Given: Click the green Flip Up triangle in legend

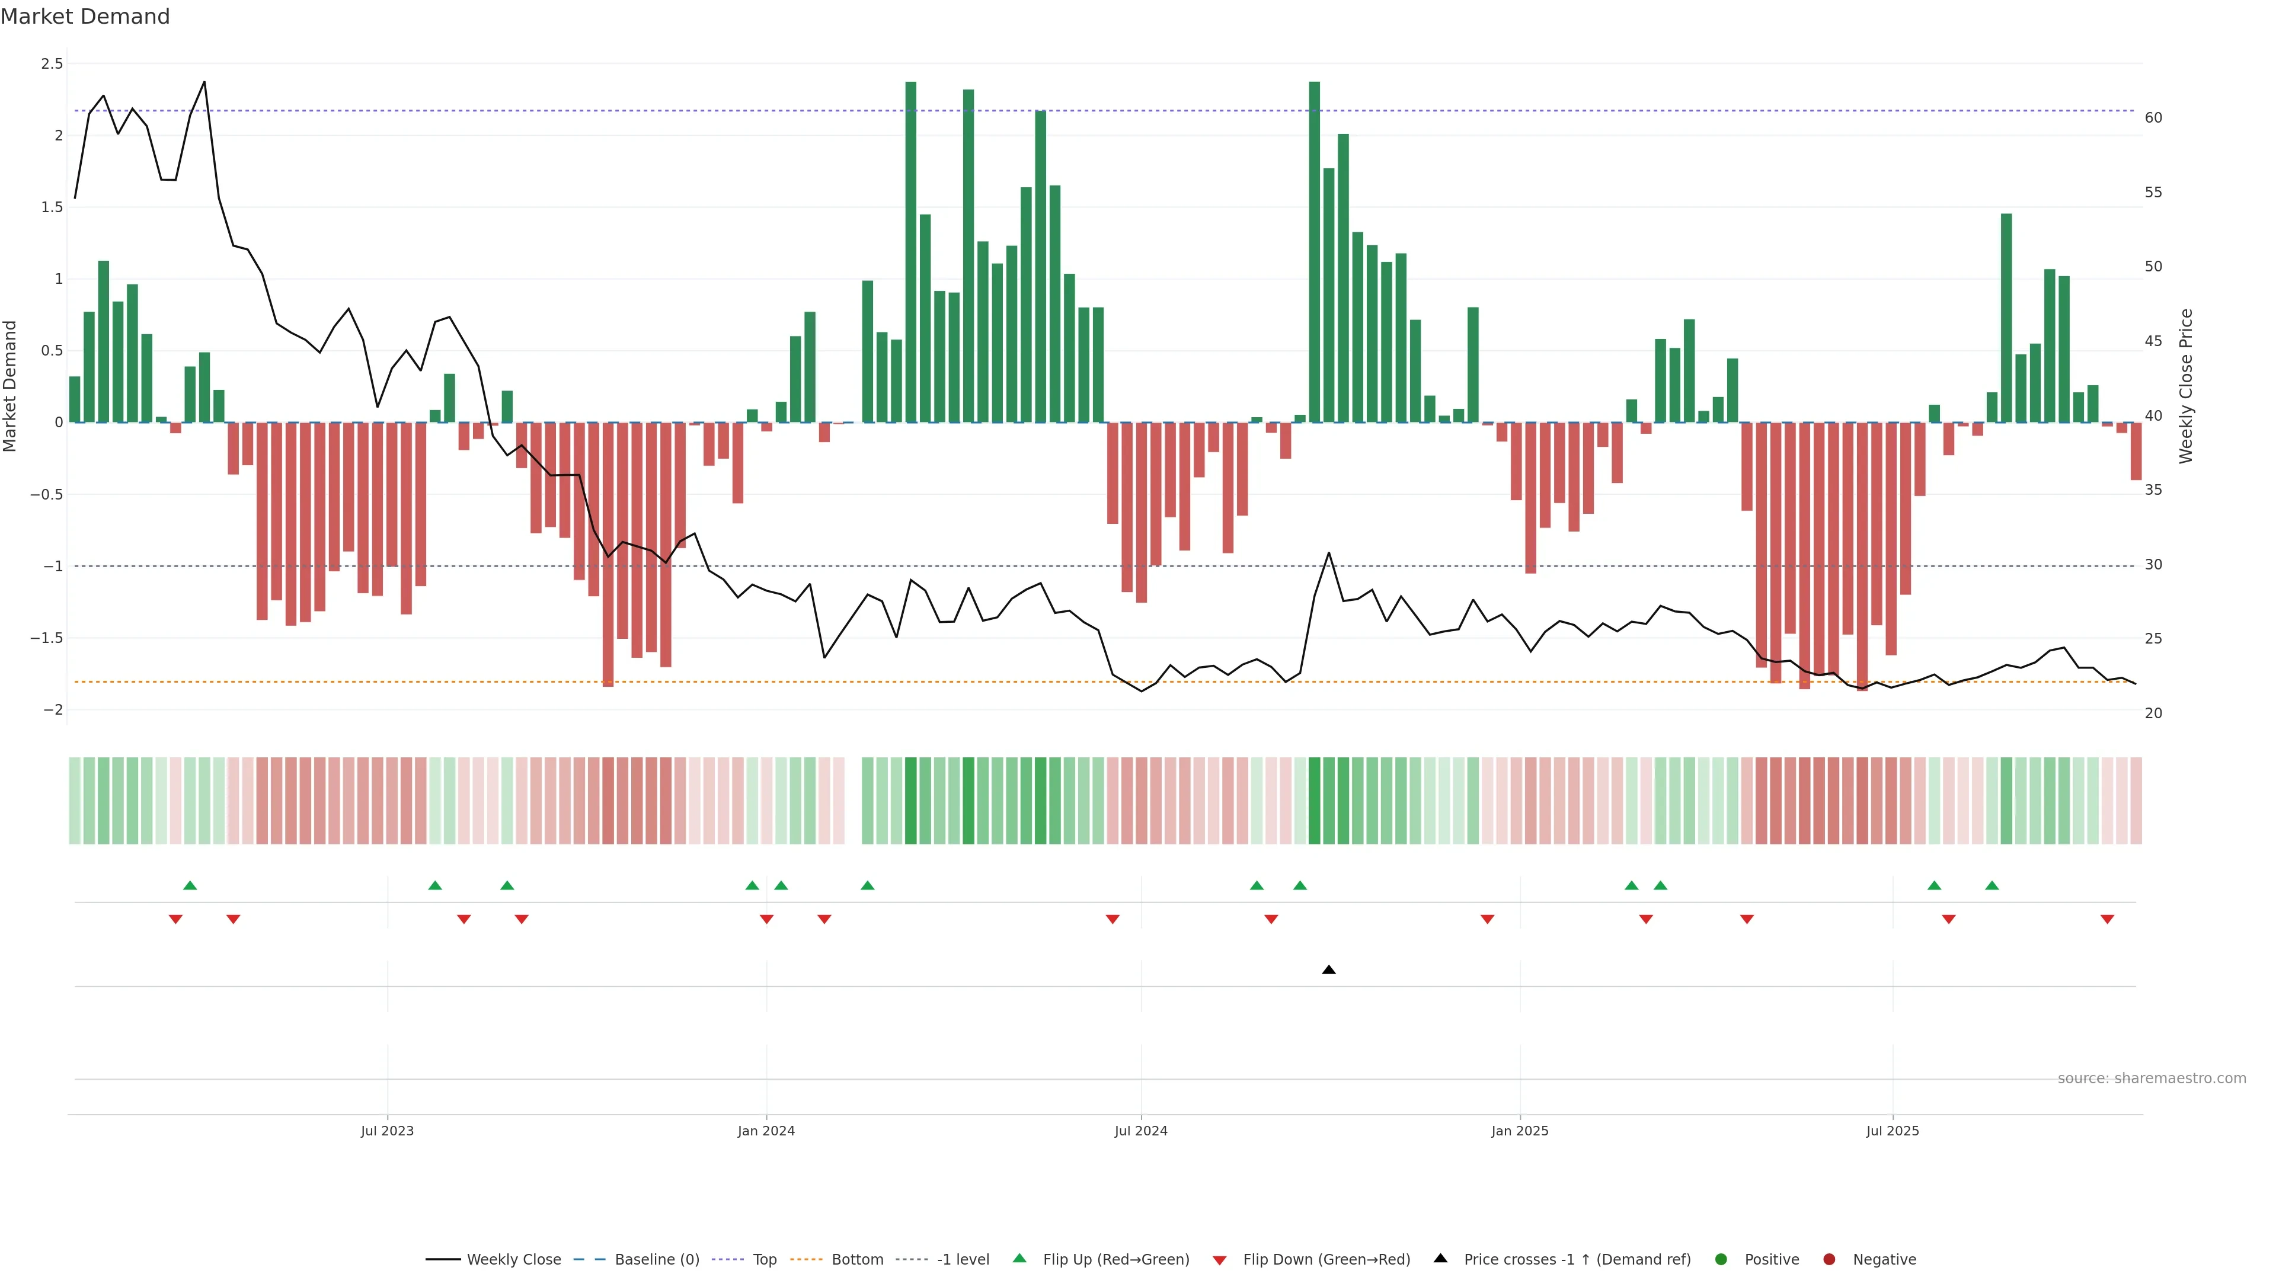Looking at the screenshot, I should tap(1019, 1258).
